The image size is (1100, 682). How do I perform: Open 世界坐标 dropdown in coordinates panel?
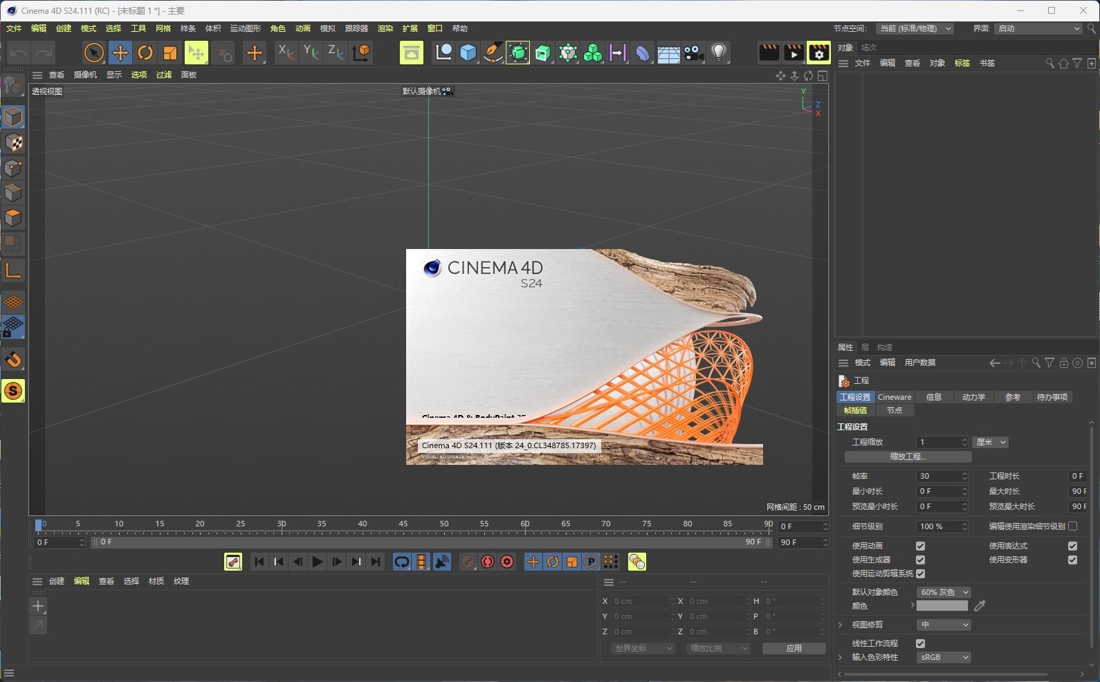coord(643,648)
